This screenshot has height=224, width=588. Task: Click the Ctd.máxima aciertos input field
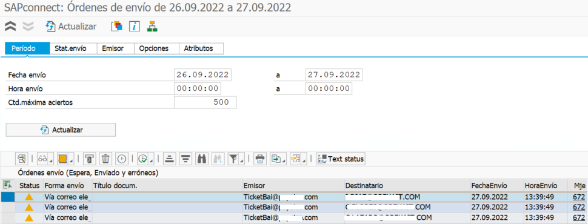[205, 102]
